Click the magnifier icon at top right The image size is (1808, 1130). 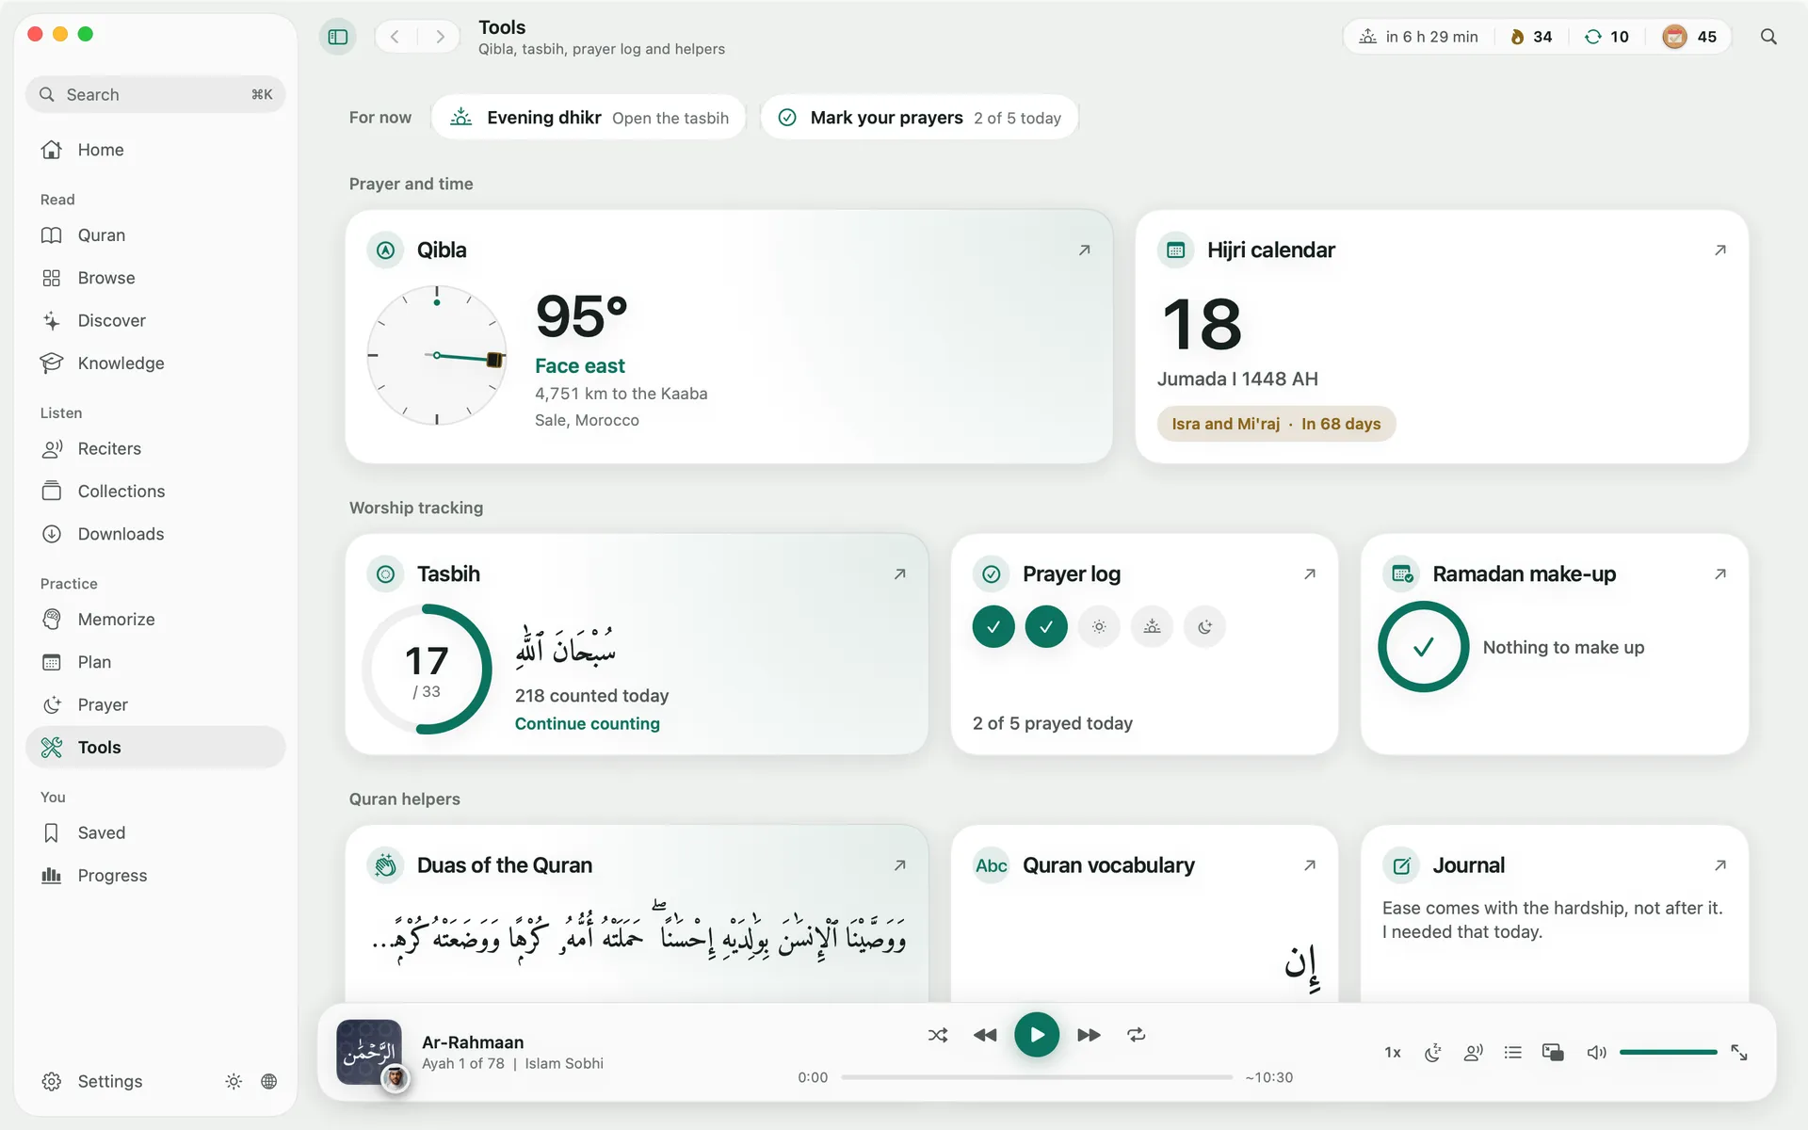(x=1768, y=37)
